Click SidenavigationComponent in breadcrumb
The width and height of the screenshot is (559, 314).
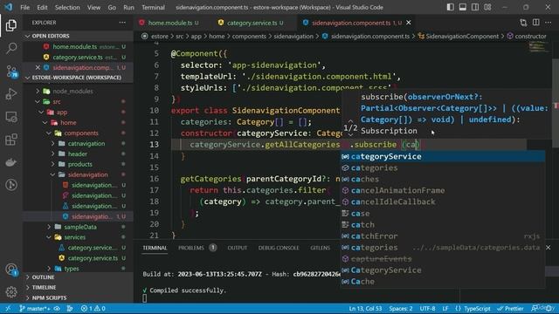tap(462, 37)
